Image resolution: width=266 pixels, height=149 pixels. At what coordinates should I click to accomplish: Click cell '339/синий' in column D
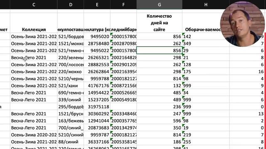71,100
